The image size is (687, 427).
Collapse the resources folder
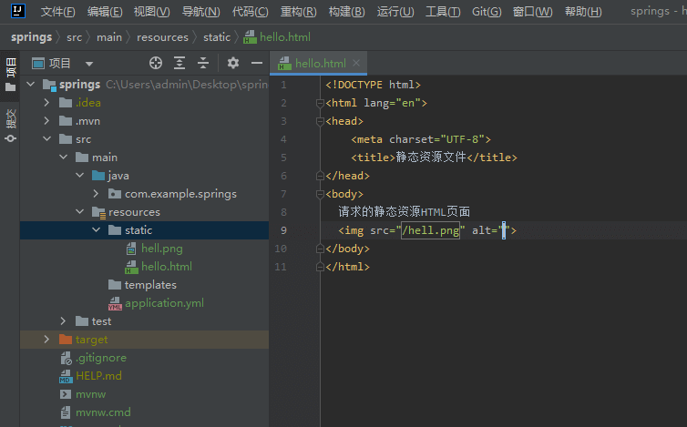click(x=80, y=211)
